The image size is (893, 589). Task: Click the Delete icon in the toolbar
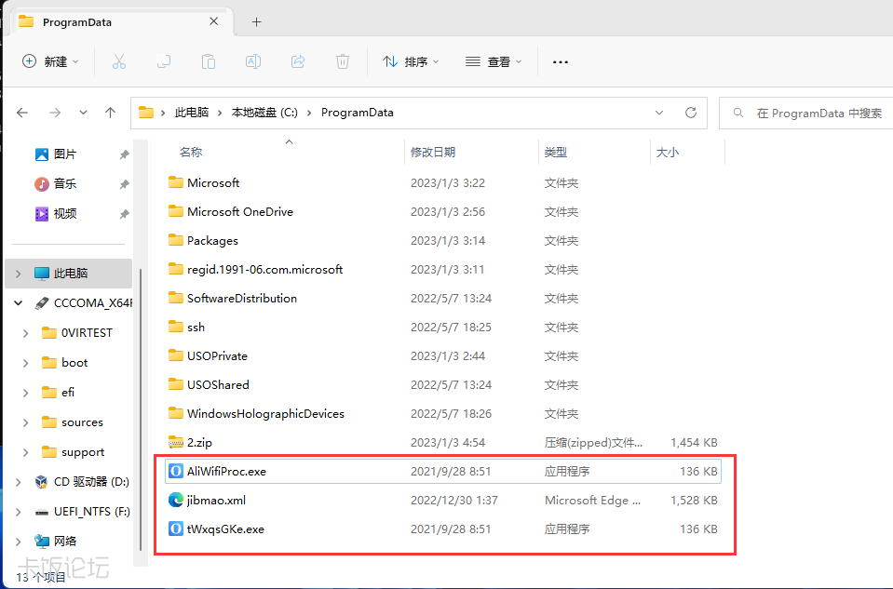pos(343,60)
